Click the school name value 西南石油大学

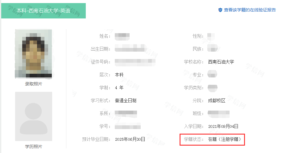pyautogui.click(x=221, y=62)
